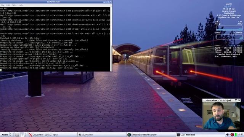Click the Disk activity graph in the Conky panel
244x137 pixels.
[229, 37]
